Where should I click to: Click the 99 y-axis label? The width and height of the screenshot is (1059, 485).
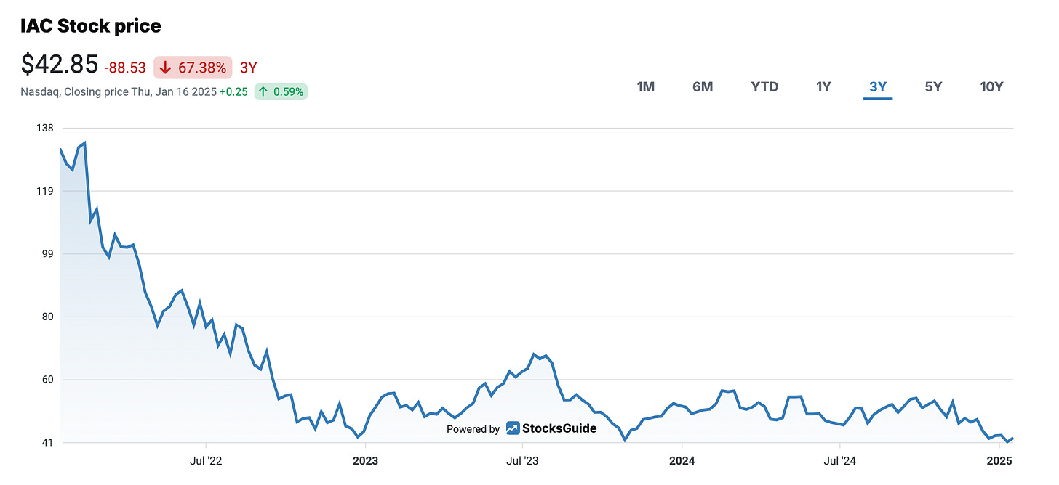tap(47, 254)
